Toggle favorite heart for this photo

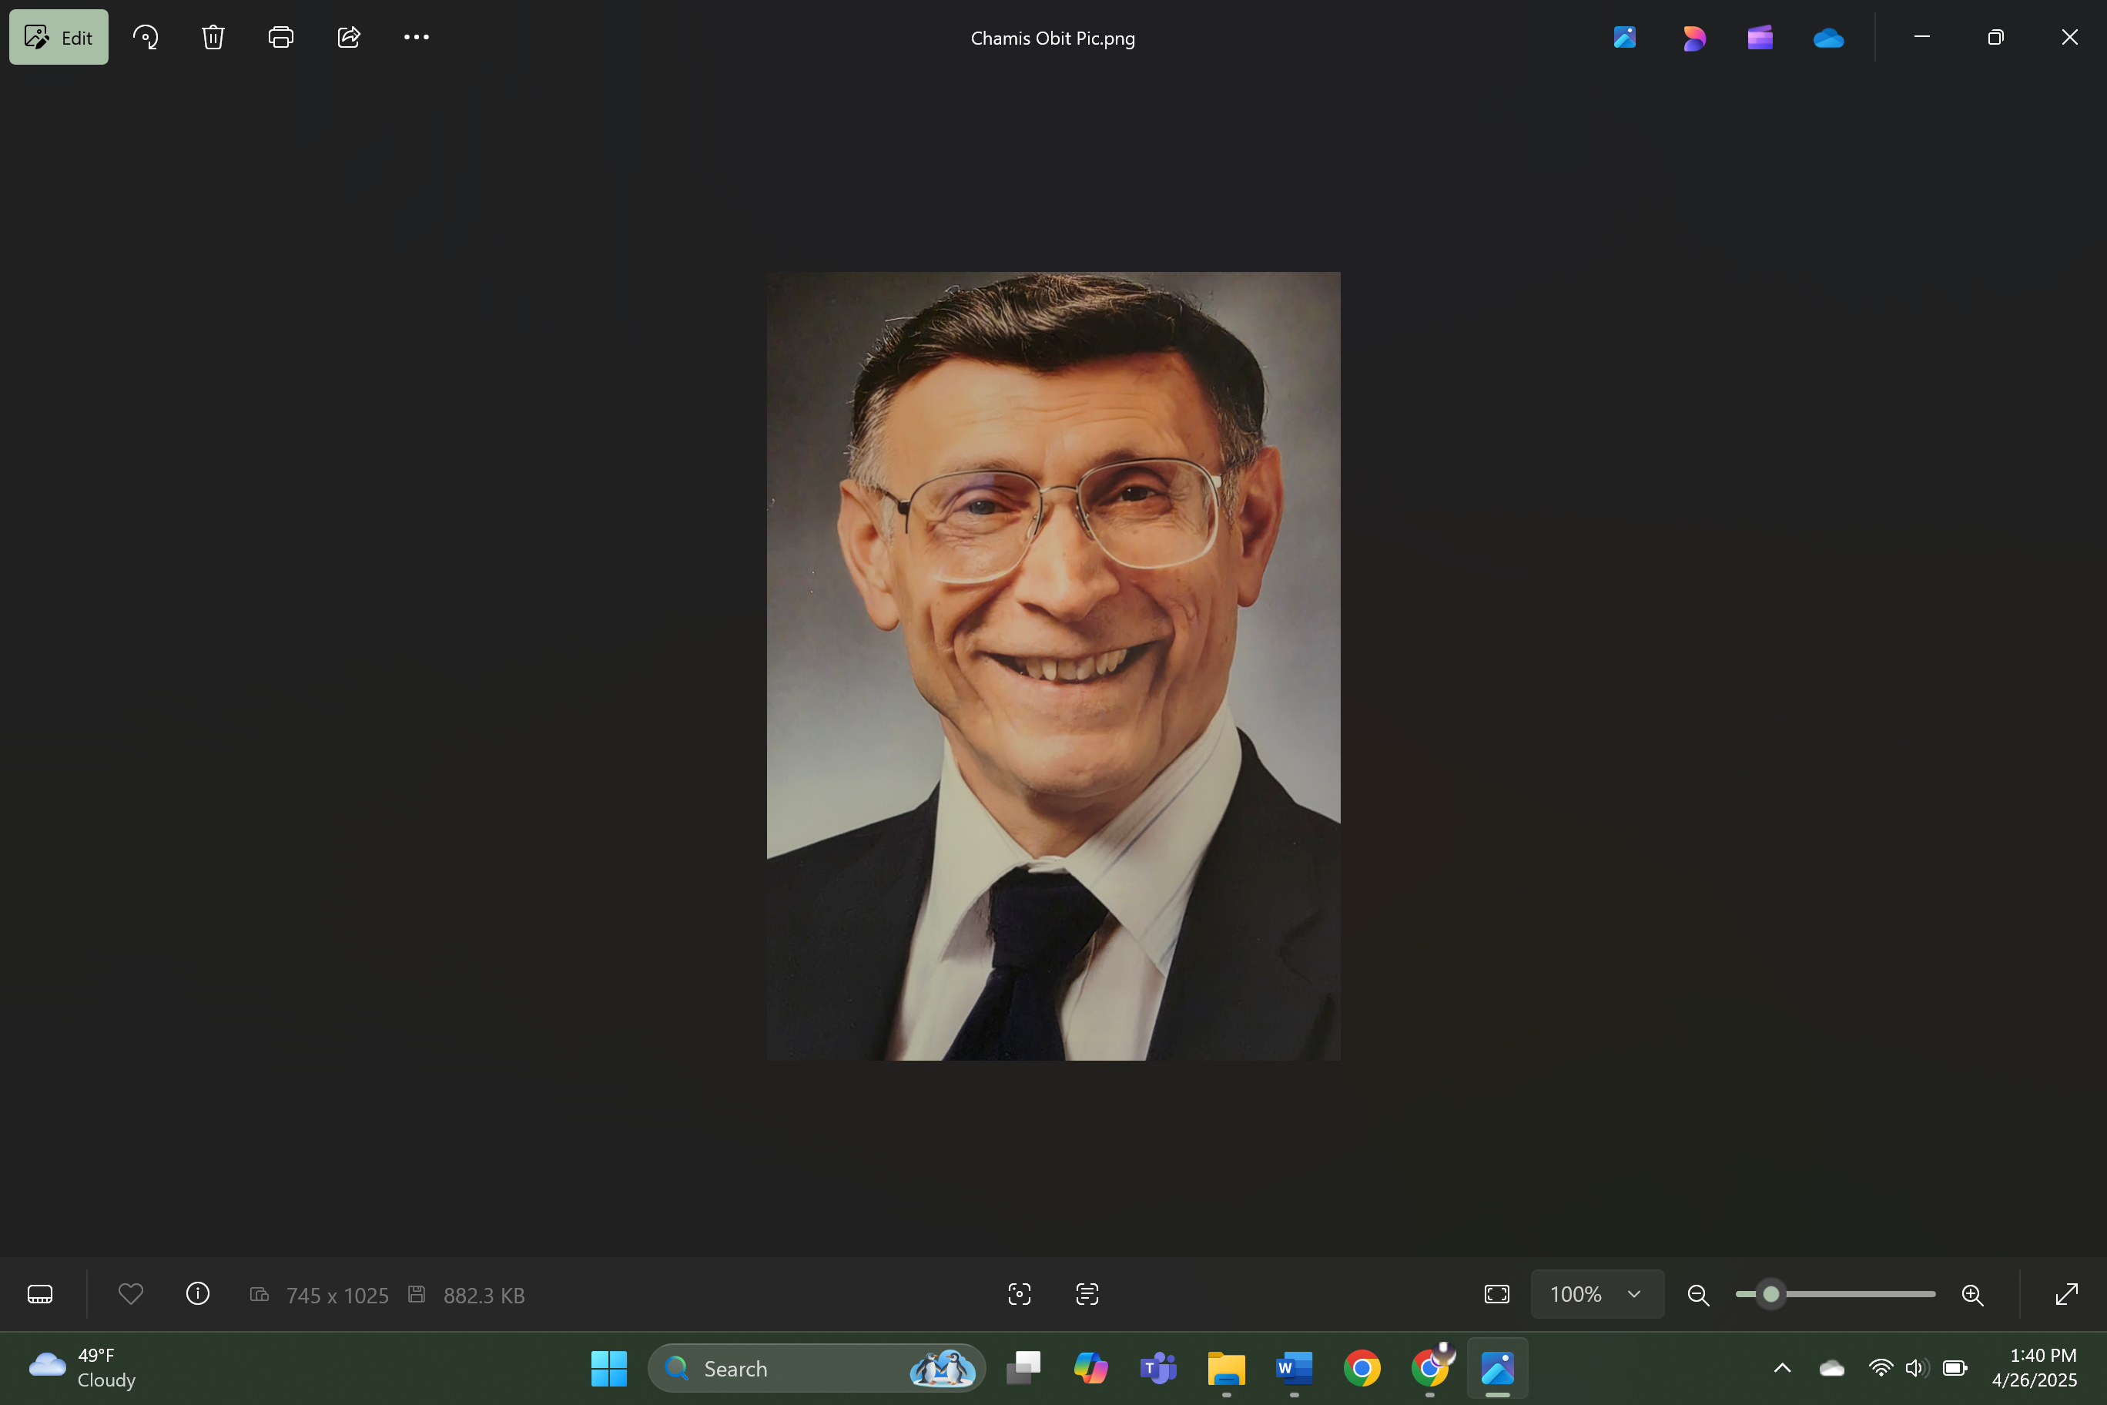(x=131, y=1295)
